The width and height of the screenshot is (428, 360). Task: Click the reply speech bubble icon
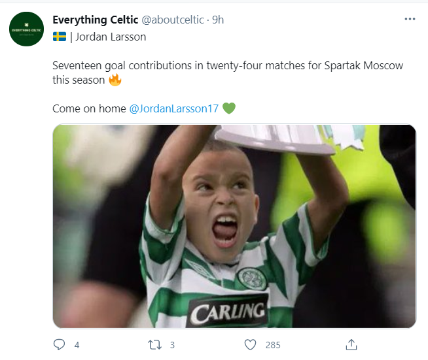(59, 344)
